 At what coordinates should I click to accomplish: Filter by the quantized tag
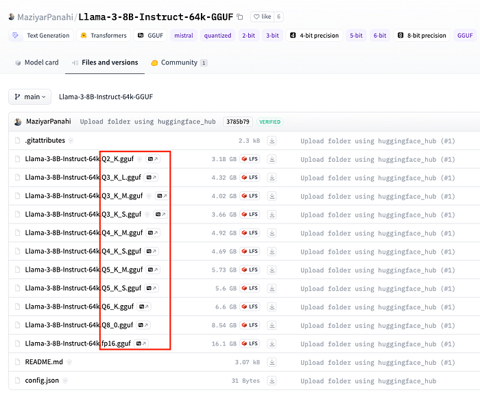(217, 36)
